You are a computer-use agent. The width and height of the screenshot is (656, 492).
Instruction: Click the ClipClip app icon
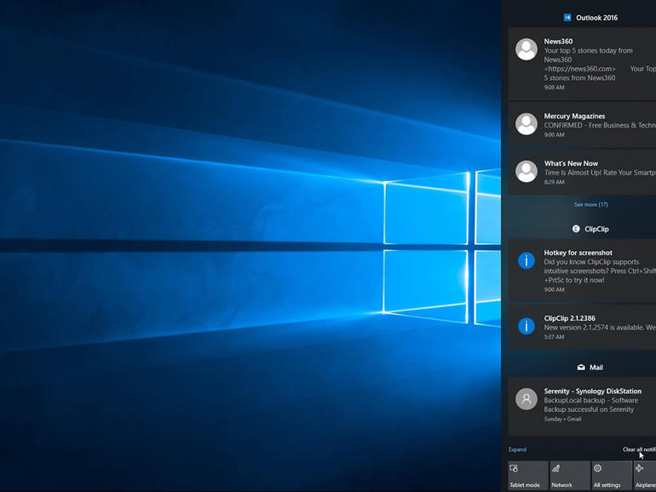[576, 229]
